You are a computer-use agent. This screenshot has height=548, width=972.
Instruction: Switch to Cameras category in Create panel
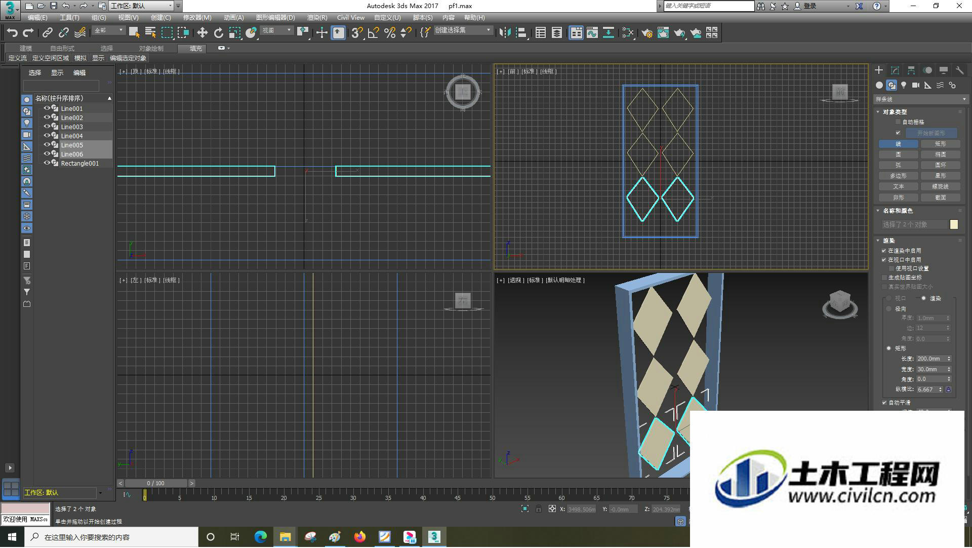916,85
